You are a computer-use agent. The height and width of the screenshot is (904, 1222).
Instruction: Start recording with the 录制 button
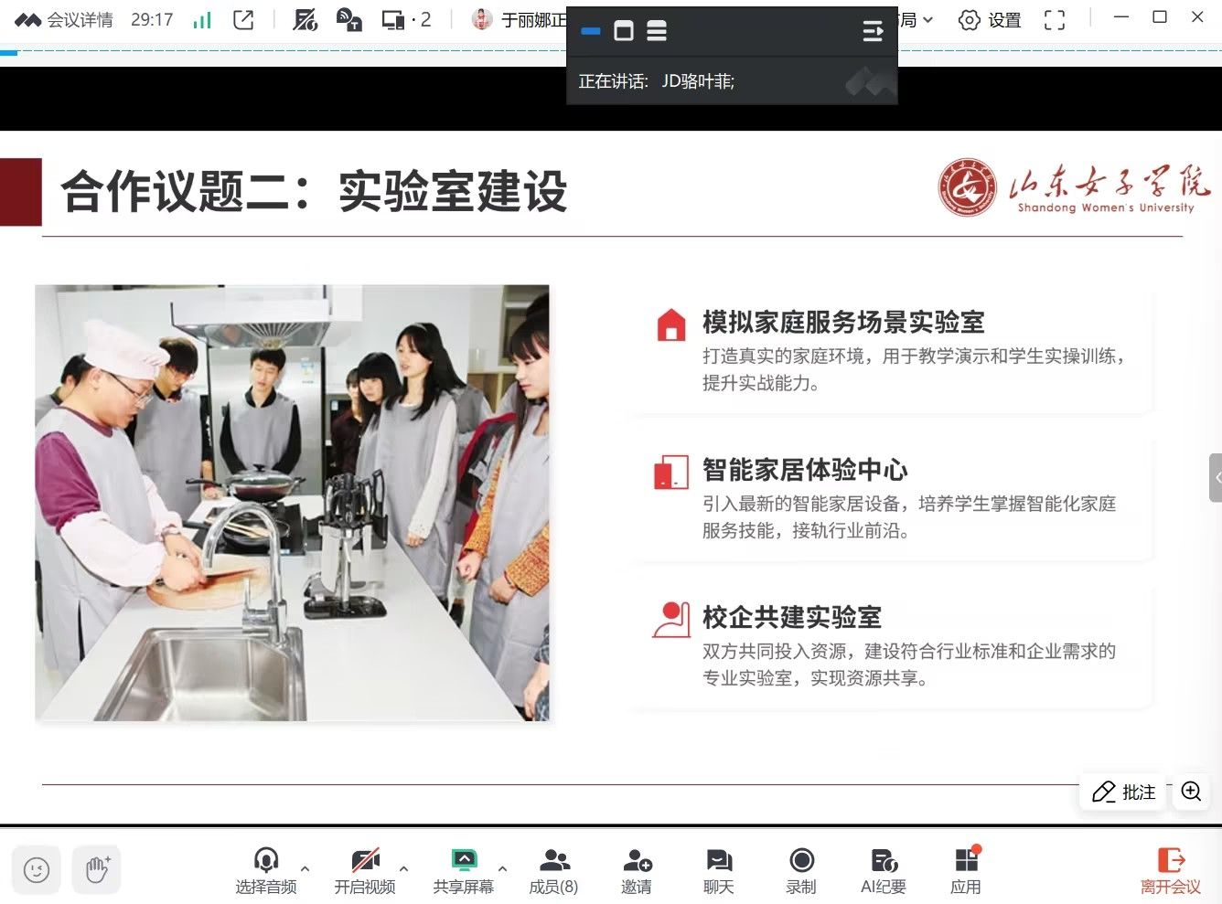click(x=801, y=871)
